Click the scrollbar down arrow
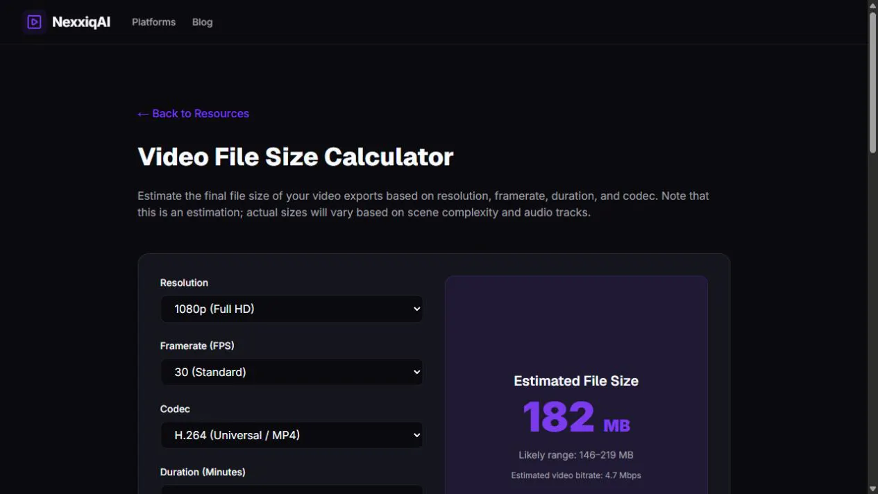Image resolution: width=878 pixels, height=494 pixels. (872, 488)
